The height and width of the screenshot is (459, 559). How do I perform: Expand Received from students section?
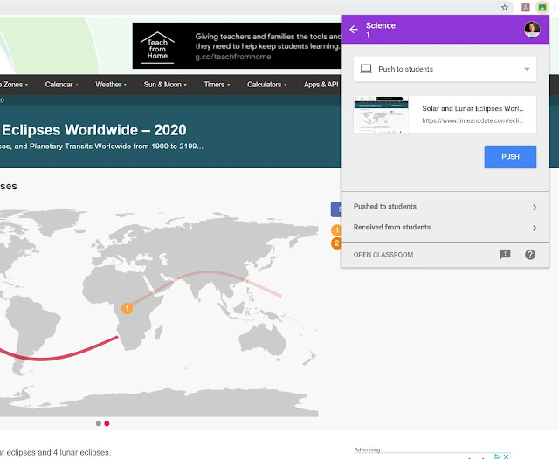click(x=445, y=228)
